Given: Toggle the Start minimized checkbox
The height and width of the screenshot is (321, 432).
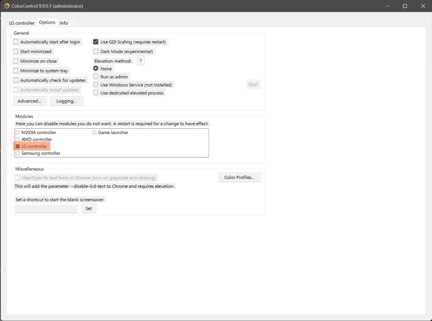Looking at the screenshot, I should click(x=16, y=51).
